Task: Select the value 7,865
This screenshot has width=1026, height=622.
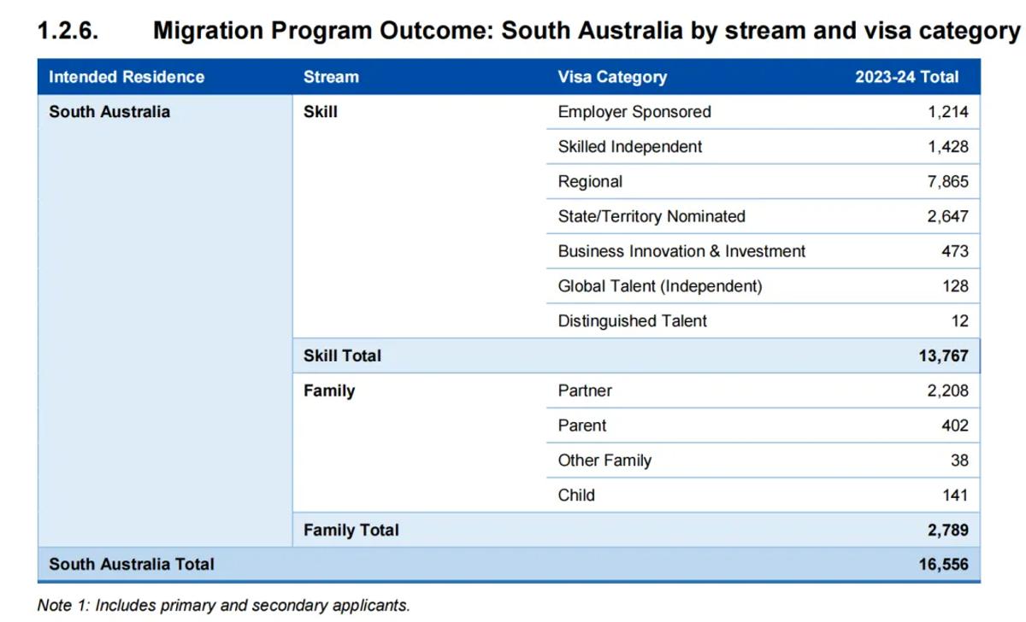Action: (948, 182)
